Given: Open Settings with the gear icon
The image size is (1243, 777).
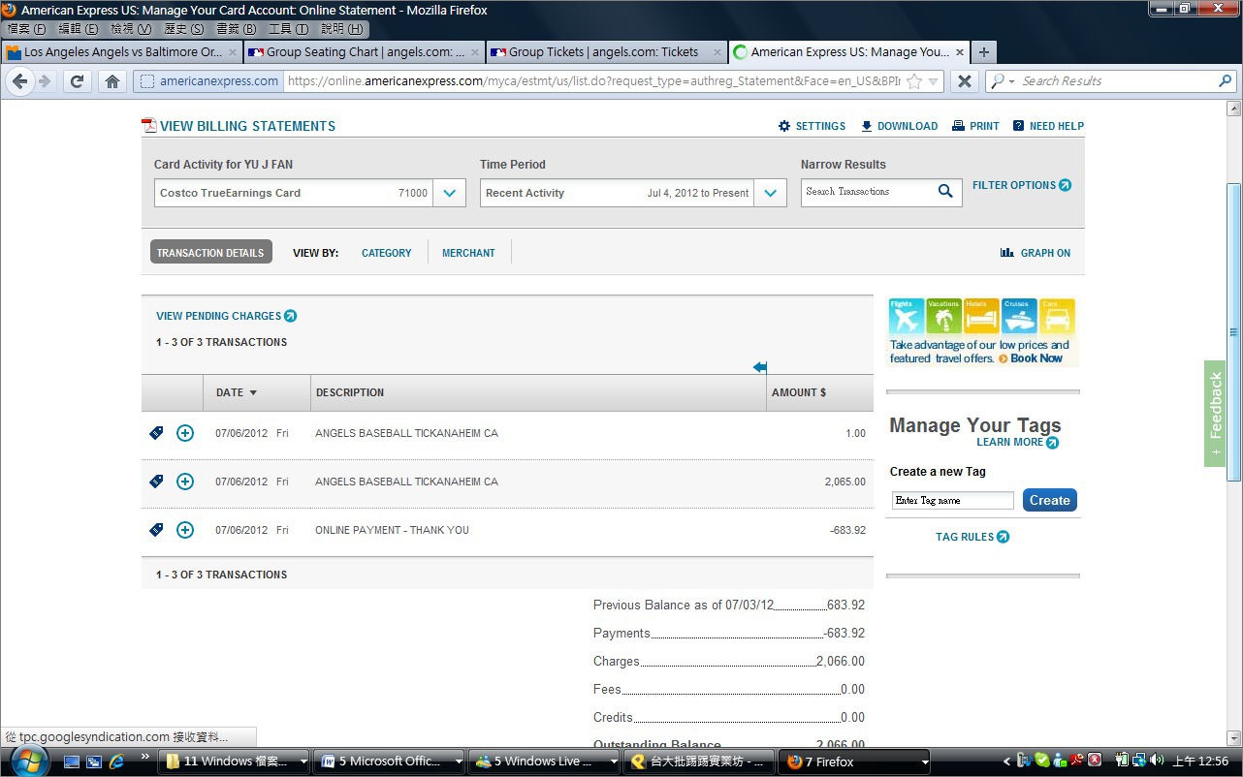Looking at the screenshot, I should [x=784, y=126].
